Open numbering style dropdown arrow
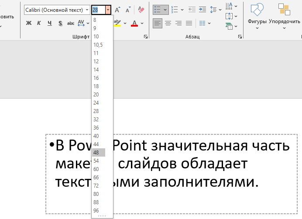 click(x=182, y=10)
